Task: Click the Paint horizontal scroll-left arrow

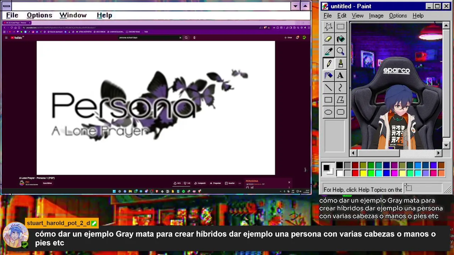Action: click(353, 153)
